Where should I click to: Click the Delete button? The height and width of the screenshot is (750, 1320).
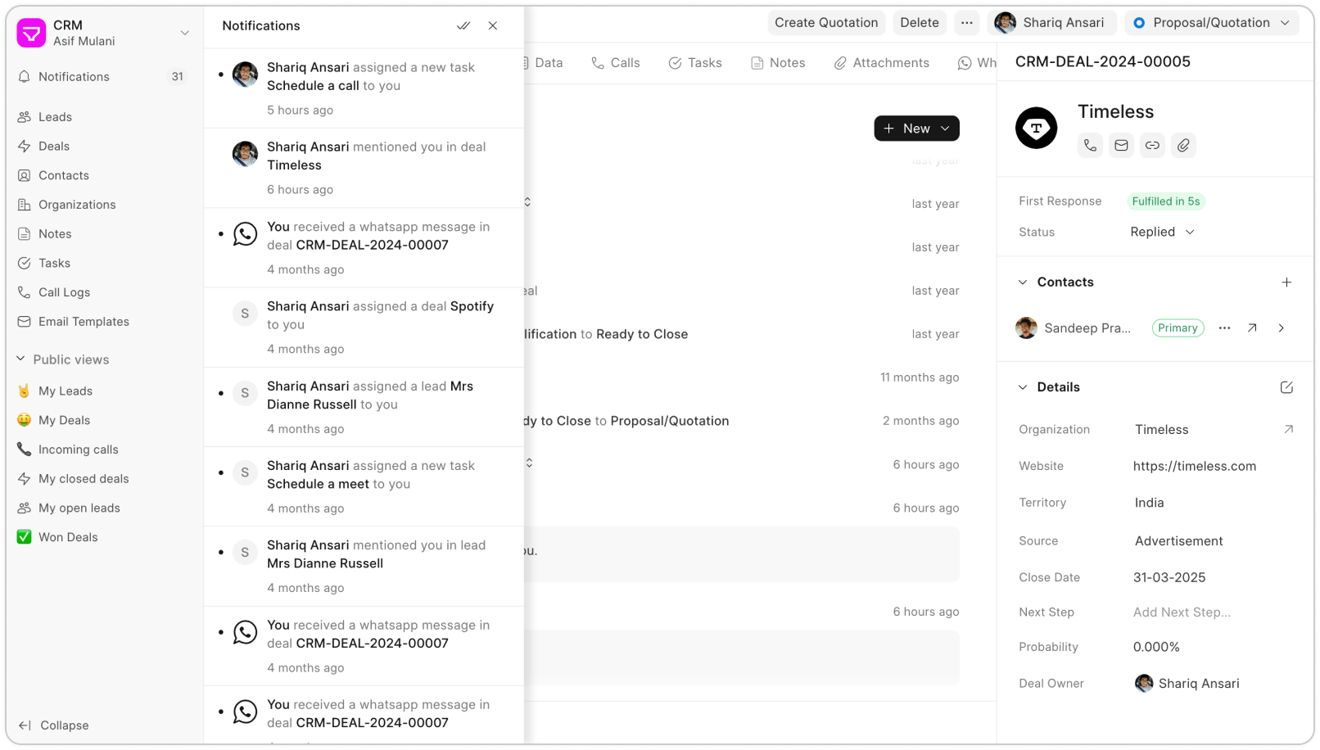(920, 23)
